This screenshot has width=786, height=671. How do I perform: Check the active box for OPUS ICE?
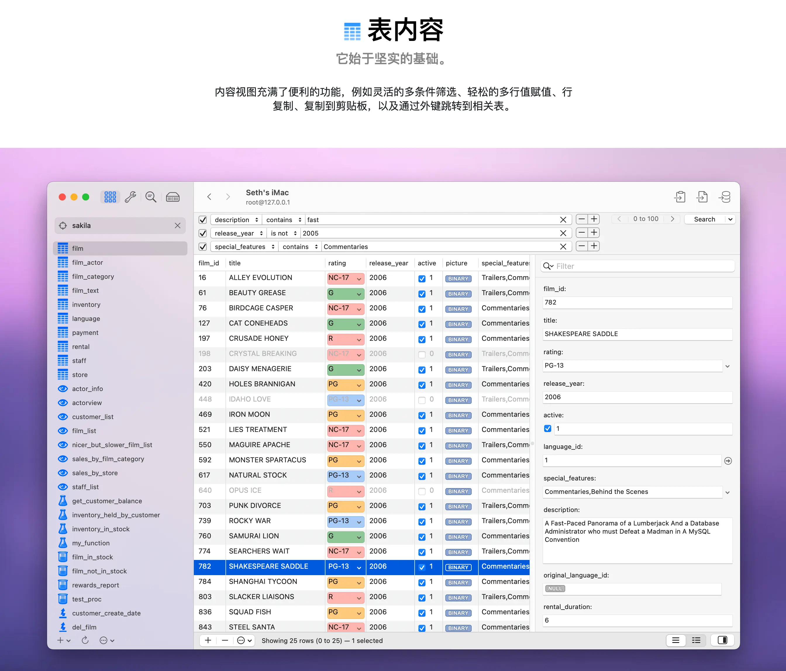click(422, 491)
